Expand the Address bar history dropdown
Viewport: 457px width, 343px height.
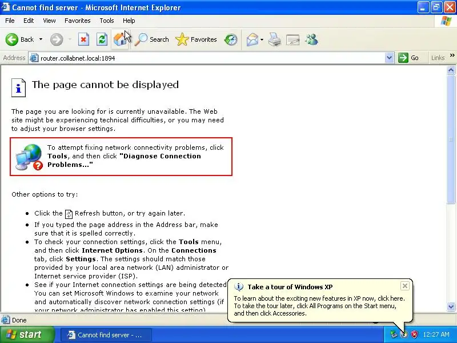coord(390,58)
